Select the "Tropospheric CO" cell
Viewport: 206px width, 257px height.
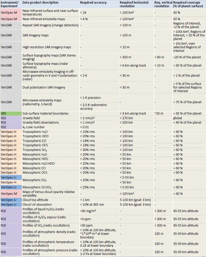pos(34,141)
